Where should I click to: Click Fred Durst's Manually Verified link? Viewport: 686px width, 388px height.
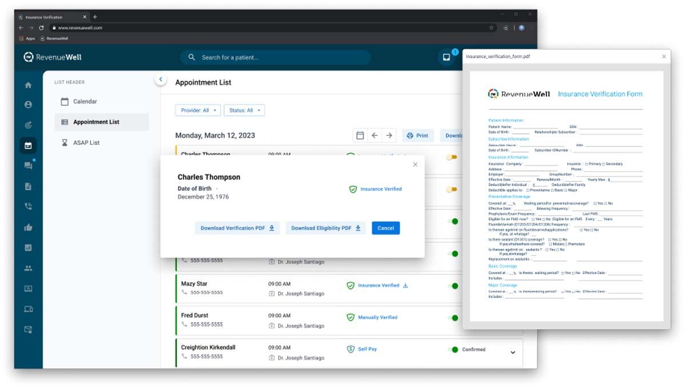[x=377, y=317]
